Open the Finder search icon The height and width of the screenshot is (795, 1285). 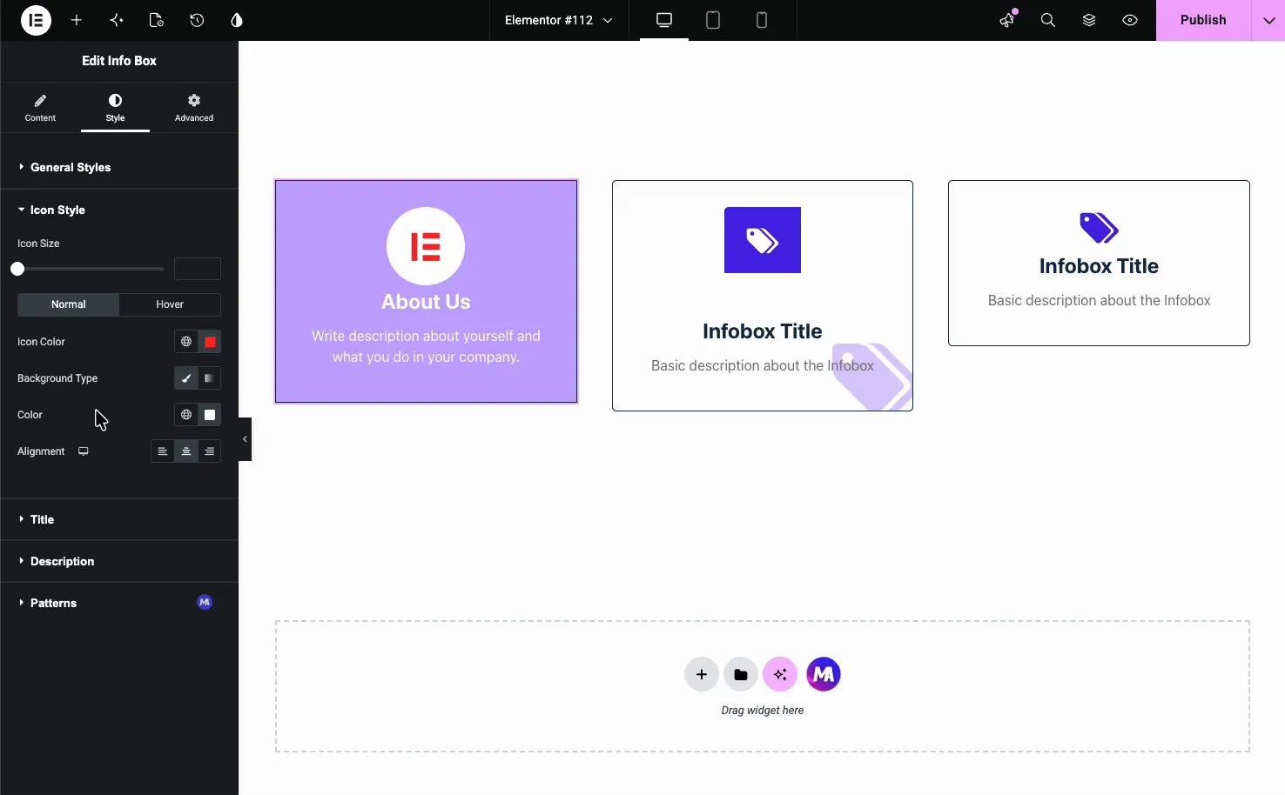(x=1048, y=20)
